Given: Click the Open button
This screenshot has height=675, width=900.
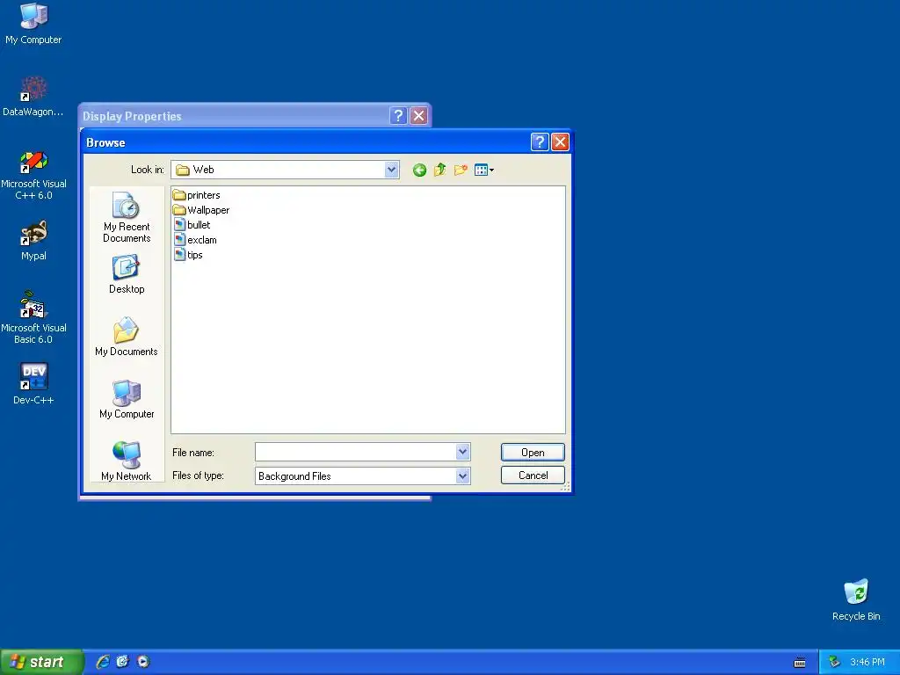Looking at the screenshot, I should click(533, 453).
